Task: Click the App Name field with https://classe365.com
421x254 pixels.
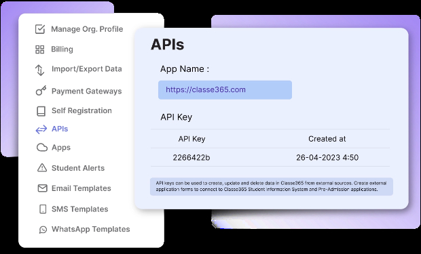Action: [225, 90]
